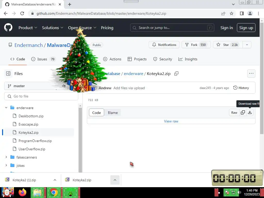
Task: Open the Koteyka2.zip download item
Action: point(82,180)
